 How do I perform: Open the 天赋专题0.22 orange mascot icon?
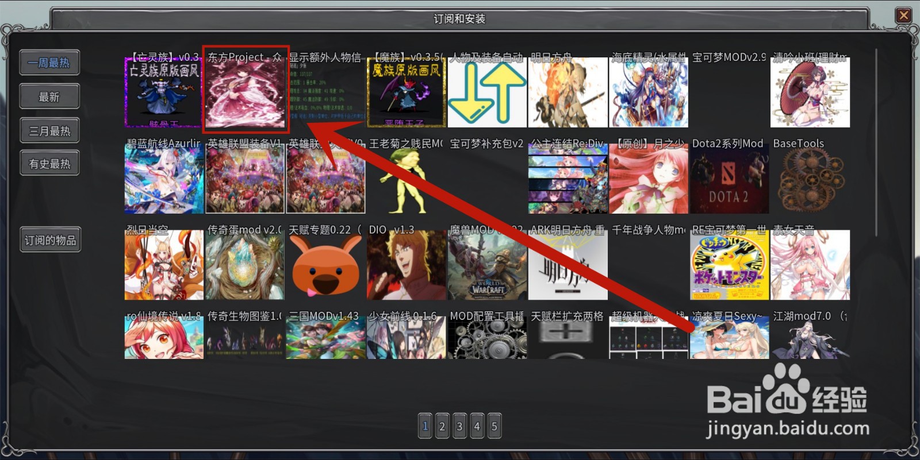point(325,265)
